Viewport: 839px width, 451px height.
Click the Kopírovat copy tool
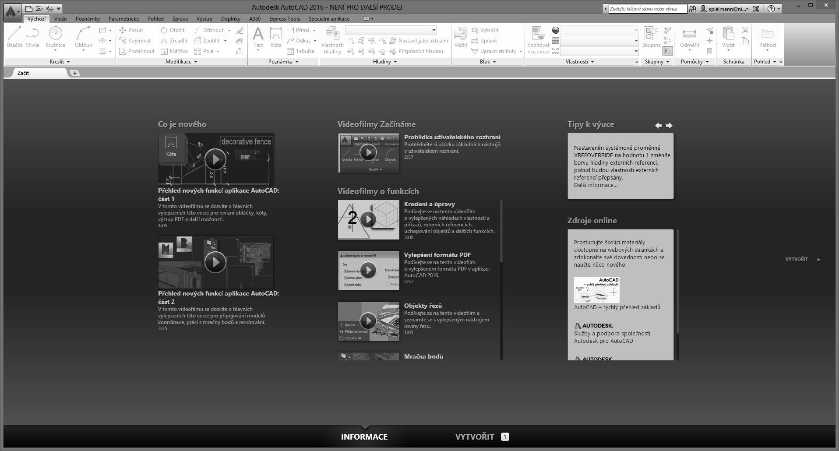pyautogui.click(x=135, y=41)
